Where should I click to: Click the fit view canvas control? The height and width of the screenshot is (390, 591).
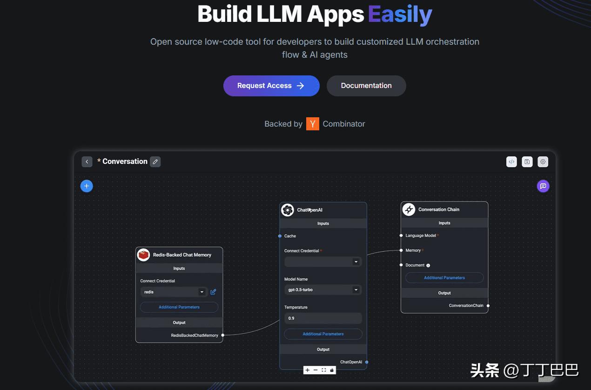click(x=324, y=370)
